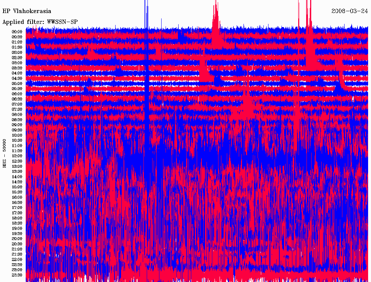Select the 13:30 time row label
The height and width of the screenshot is (282, 371).
[17, 172]
